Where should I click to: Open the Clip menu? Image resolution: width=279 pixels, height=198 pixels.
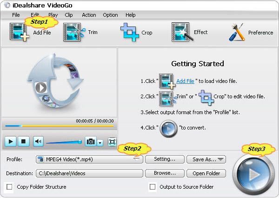tap(69, 15)
